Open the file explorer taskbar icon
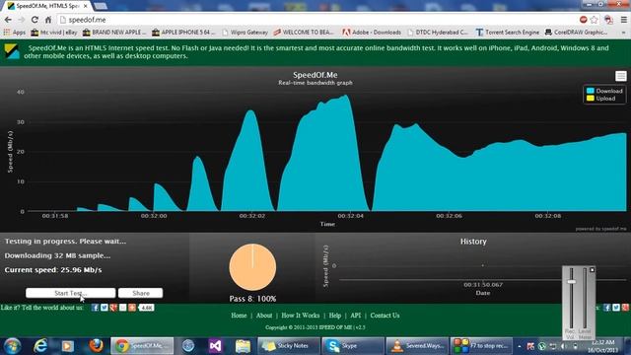631x355 pixels. point(243,346)
